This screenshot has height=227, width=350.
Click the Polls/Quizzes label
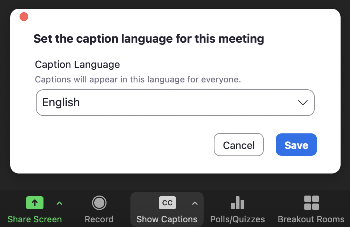coord(237,219)
